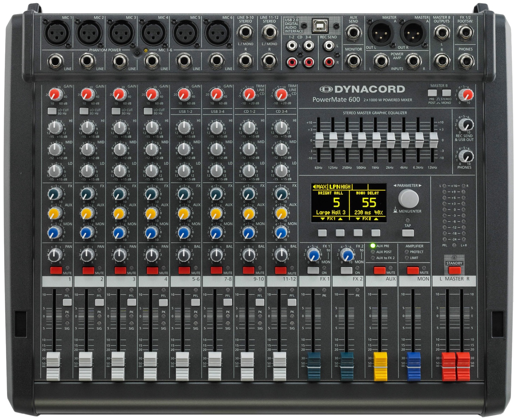Grab the FX 2 return fader

click(x=347, y=366)
